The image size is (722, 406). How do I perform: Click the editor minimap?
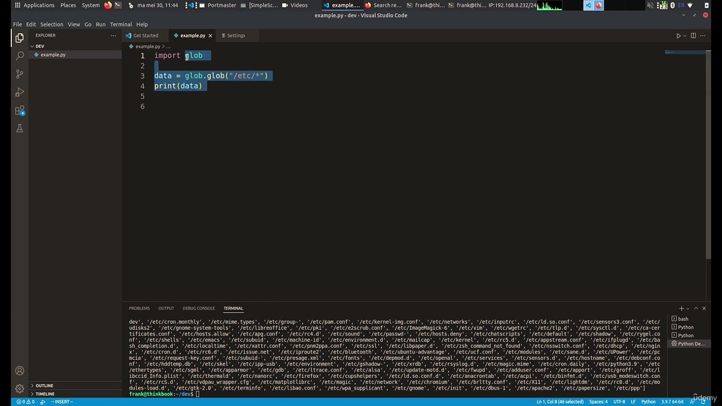click(x=686, y=53)
